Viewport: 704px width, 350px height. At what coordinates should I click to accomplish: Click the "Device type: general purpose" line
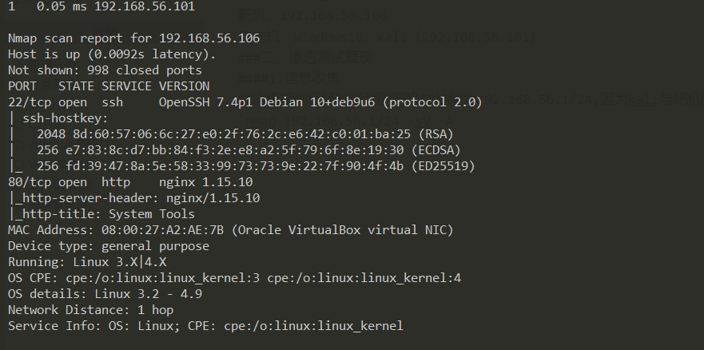pyautogui.click(x=109, y=246)
